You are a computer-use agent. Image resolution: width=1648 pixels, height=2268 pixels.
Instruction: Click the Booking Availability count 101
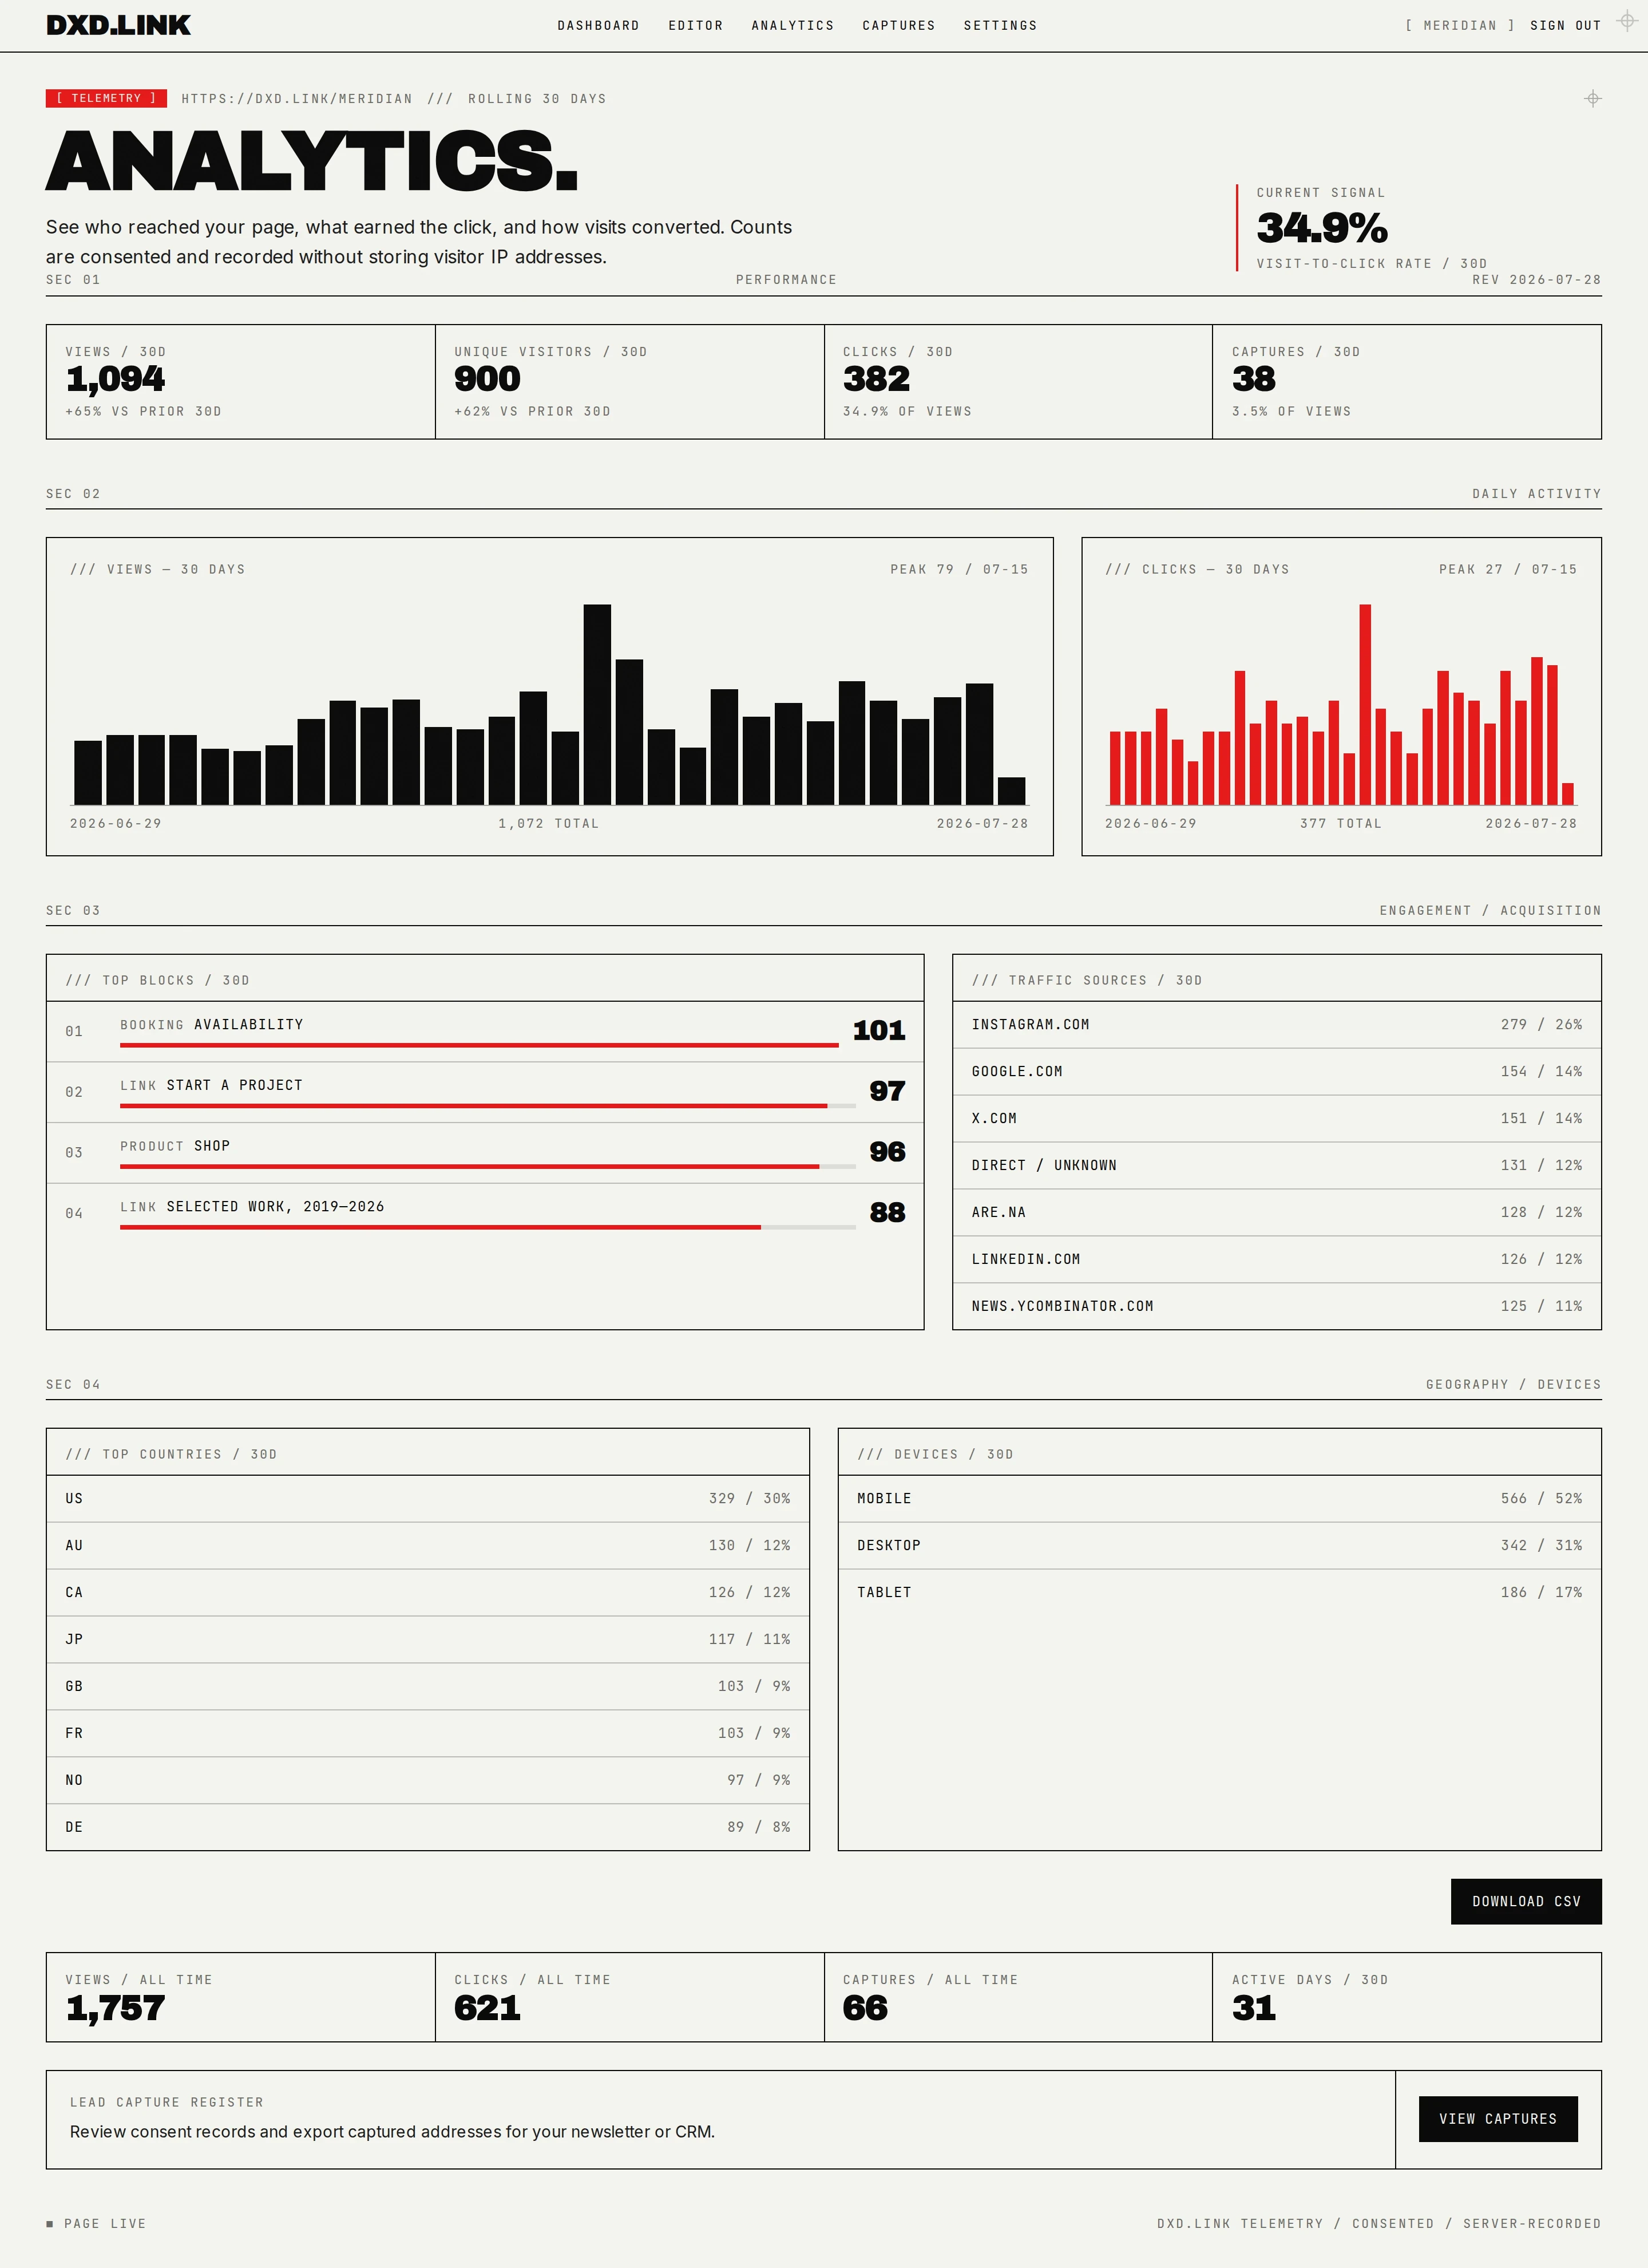click(x=878, y=1031)
